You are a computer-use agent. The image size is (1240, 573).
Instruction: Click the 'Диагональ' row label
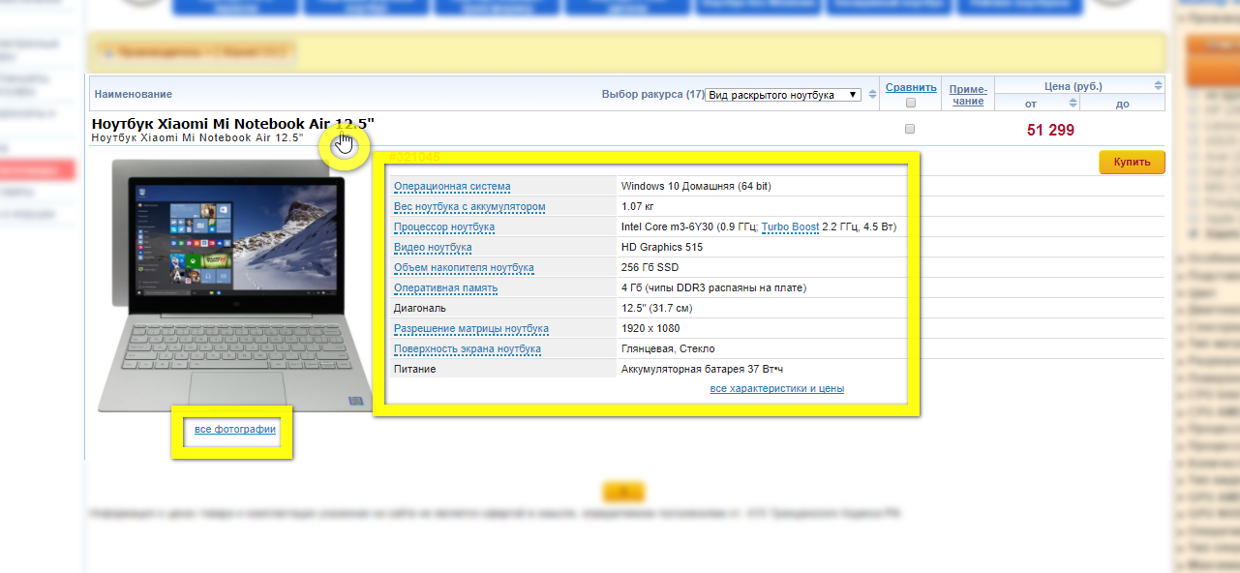click(420, 308)
